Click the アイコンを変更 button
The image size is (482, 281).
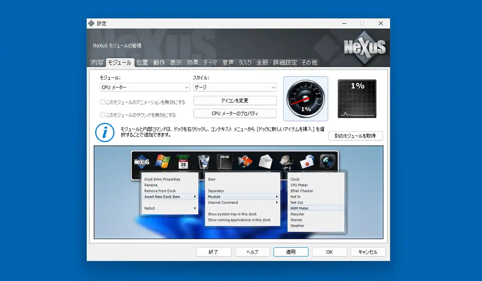pos(235,100)
